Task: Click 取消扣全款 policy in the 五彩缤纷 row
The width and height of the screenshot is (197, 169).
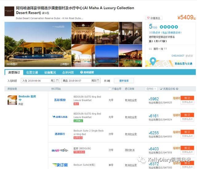Action: coord(131,100)
